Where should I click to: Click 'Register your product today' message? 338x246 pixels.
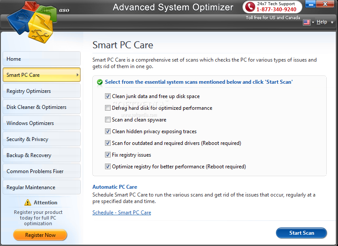pos(38,218)
